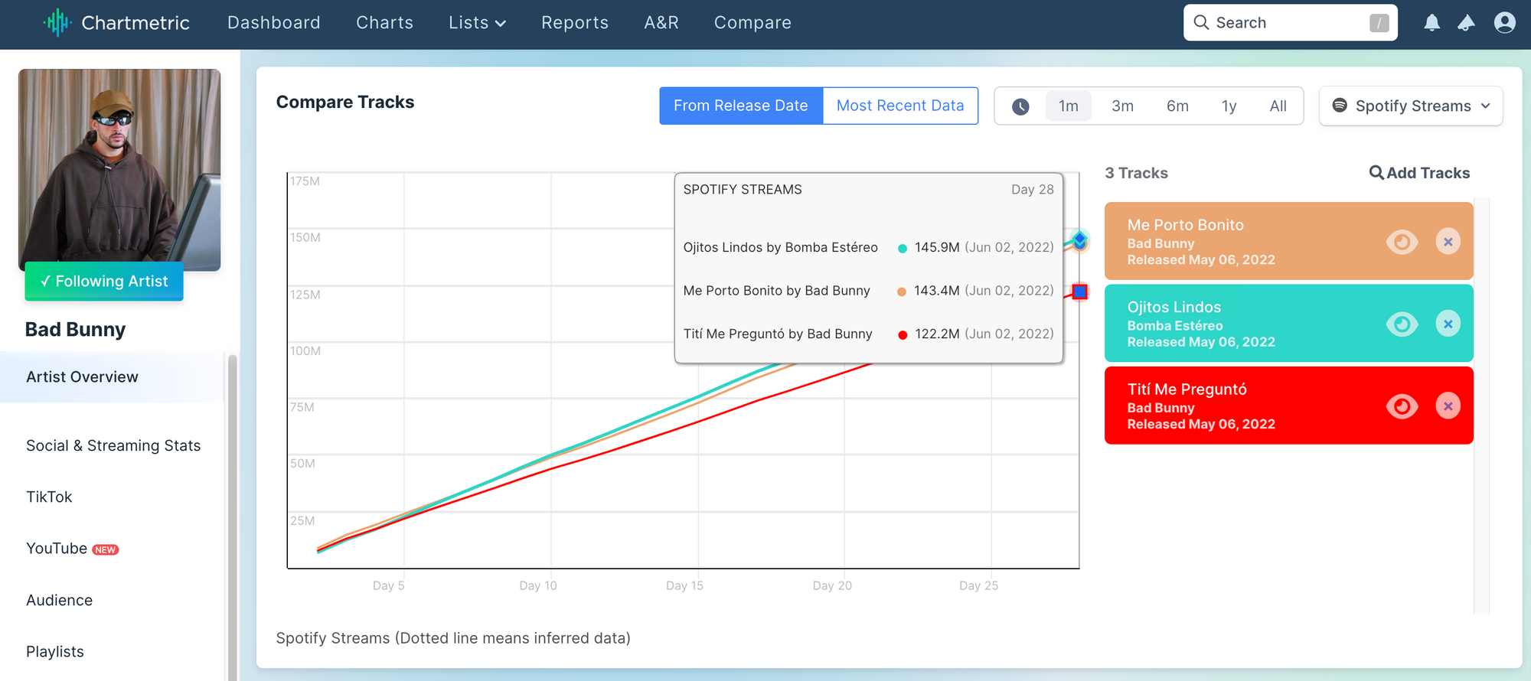Open the Spotify Streams metric dropdown
Viewport: 1531px width, 681px height.
pos(1411,106)
